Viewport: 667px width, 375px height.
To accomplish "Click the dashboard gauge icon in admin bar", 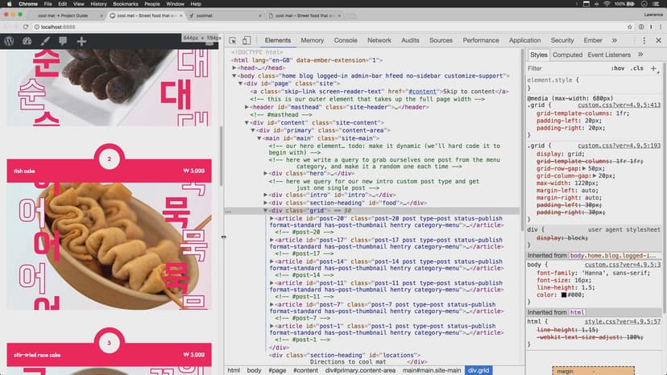I will [x=27, y=40].
